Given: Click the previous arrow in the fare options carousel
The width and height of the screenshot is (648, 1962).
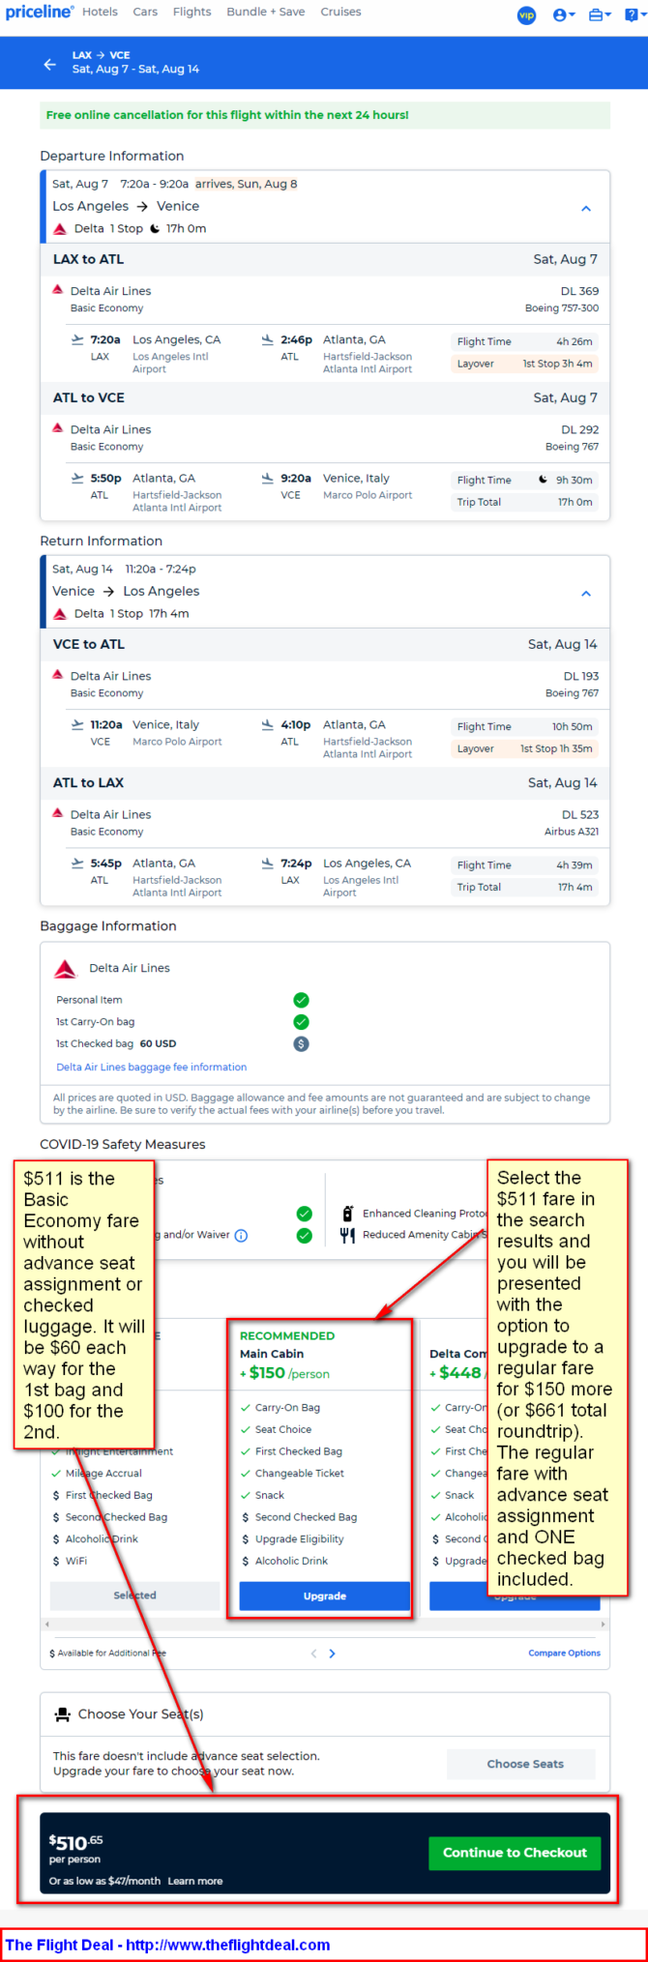Looking at the screenshot, I should tap(313, 1654).
